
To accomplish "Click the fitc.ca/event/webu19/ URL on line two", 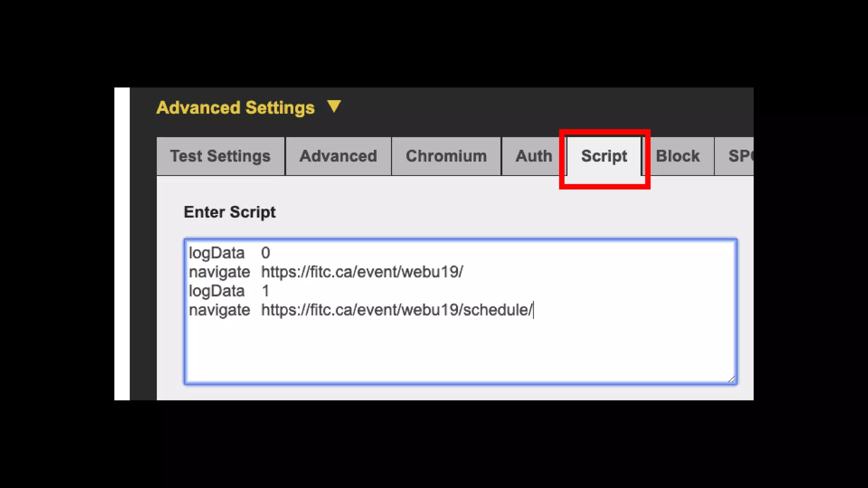I will [362, 272].
